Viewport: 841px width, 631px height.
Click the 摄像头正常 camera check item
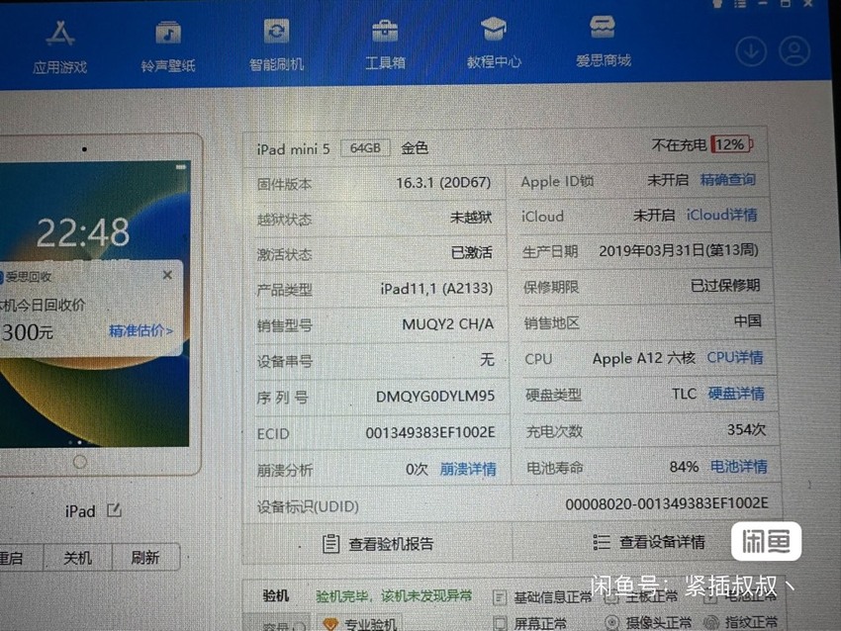pyautogui.click(x=648, y=622)
